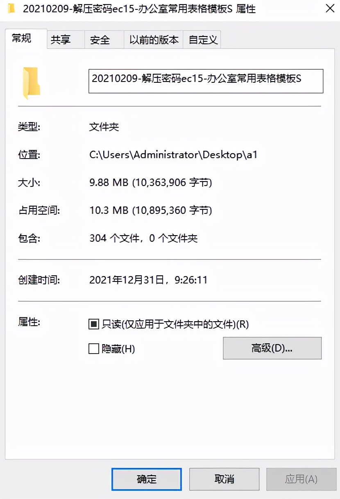The image size is (340, 499).
Task: Click the 大小 value showing 9.88 MB
Action: 151,182
